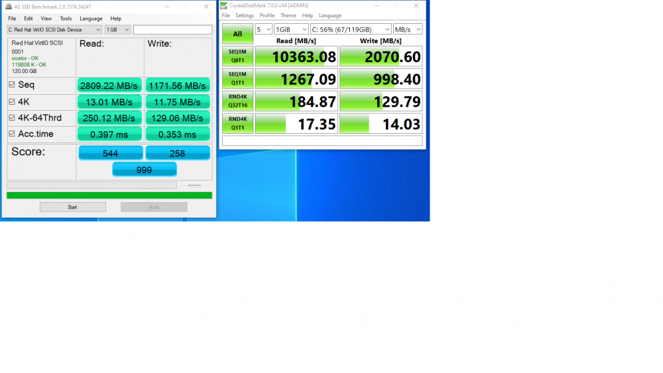This screenshot has height=373, width=663.
Task: Open Settings menu in CrystalDiskMark
Action: [245, 16]
